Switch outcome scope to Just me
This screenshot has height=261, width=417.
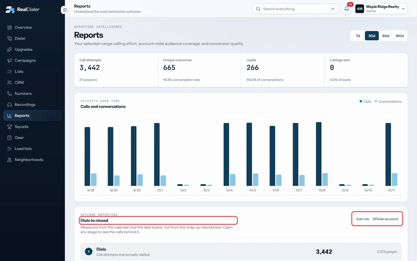coord(362,219)
